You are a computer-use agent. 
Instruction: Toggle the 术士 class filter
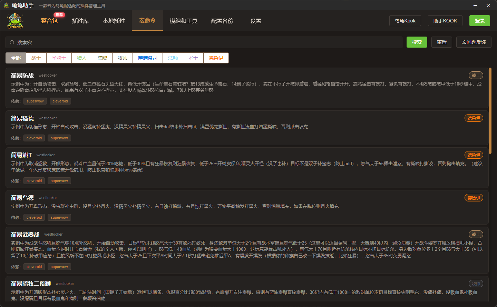(x=193, y=58)
